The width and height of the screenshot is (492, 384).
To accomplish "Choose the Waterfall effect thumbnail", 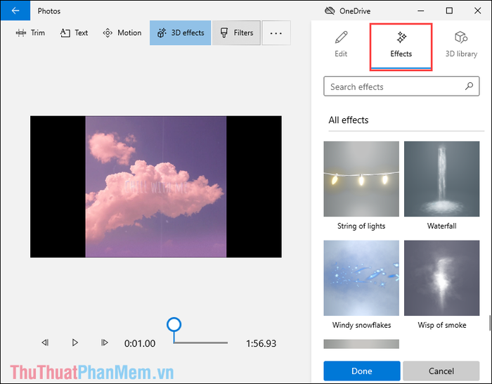I will pos(442,179).
